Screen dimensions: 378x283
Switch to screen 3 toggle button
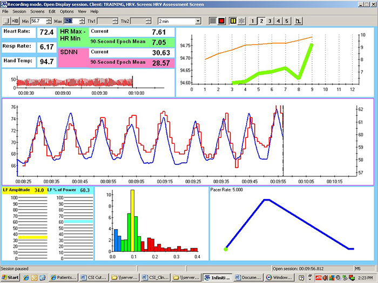[x=269, y=21]
